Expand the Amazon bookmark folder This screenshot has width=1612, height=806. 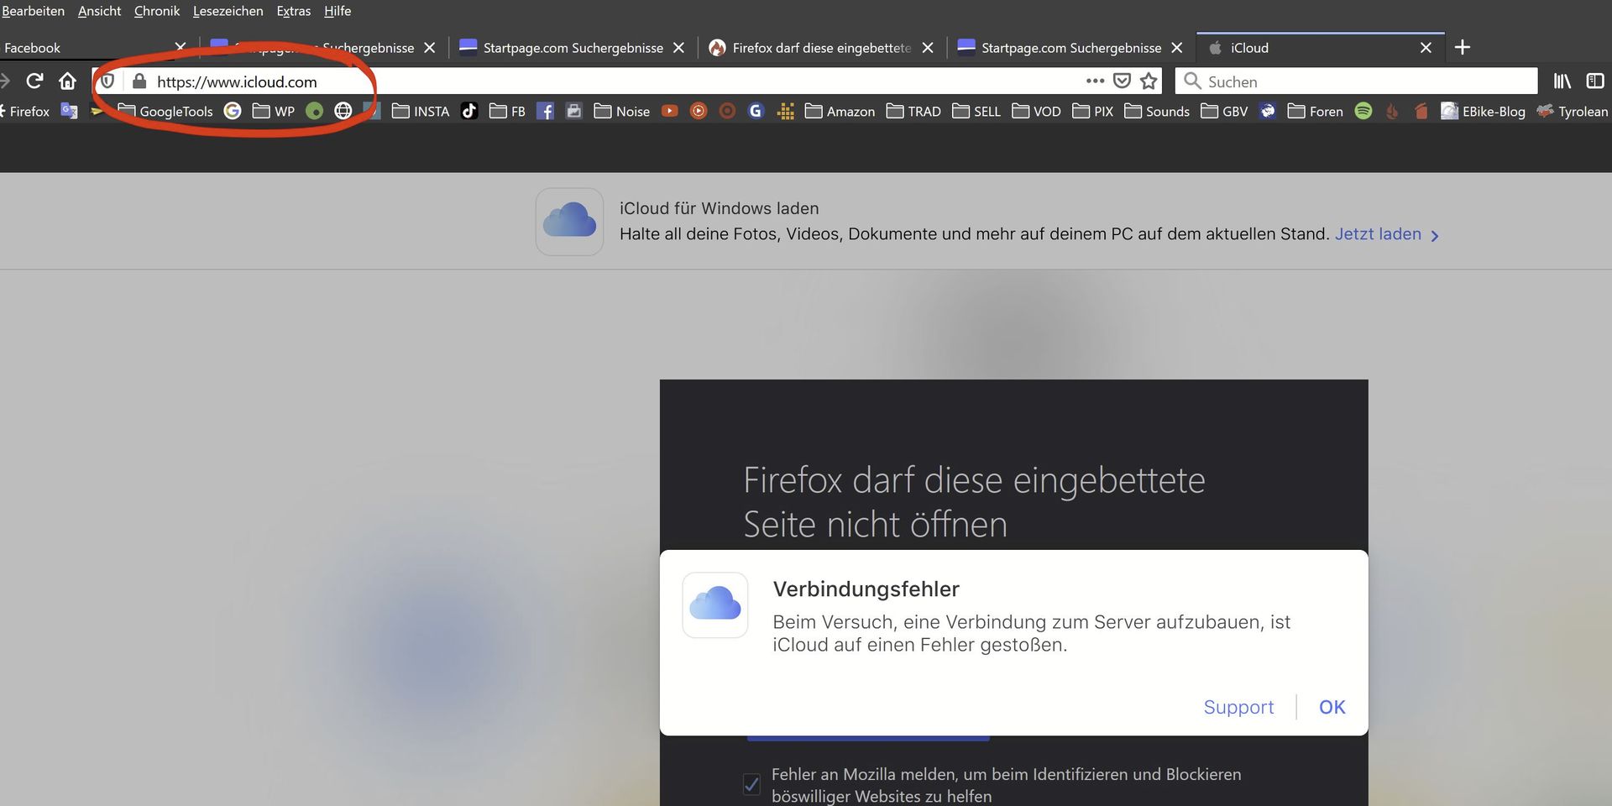[x=840, y=111]
